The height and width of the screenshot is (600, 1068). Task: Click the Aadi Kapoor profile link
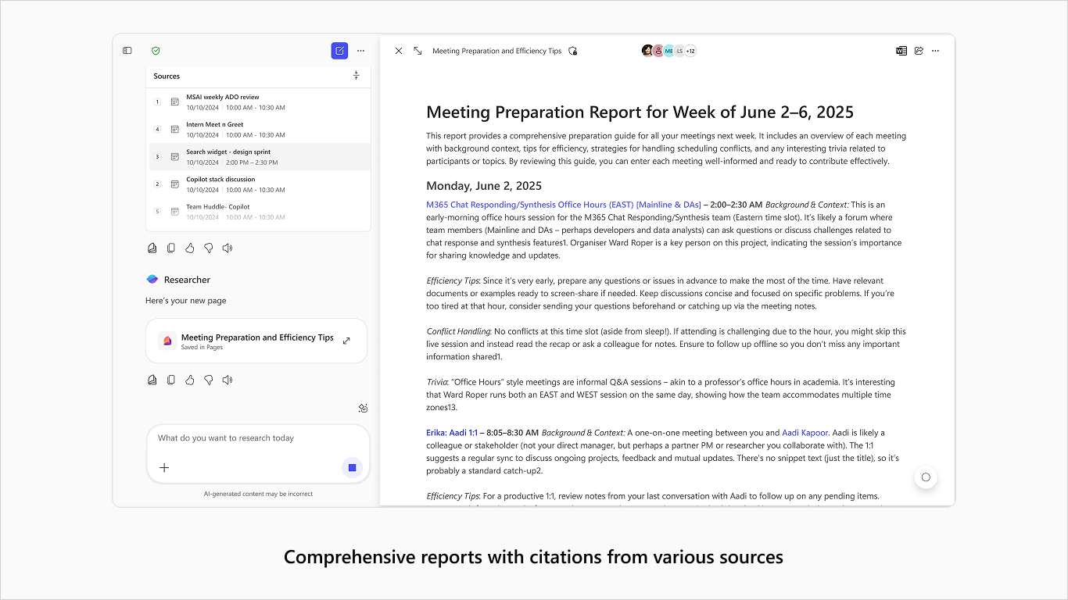805,433
